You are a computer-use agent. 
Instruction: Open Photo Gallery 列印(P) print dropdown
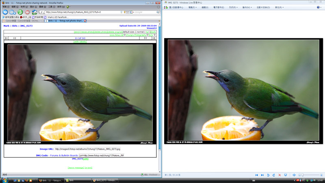click(x=233, y=7)
